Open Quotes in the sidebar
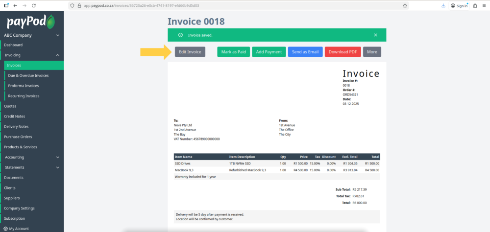The width and height of the screenshot is (490, 232). point(10,106)
